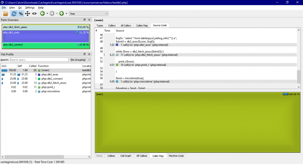
Task: Click the $sql3 select statement source line
Action: click(x=146, y=38)
